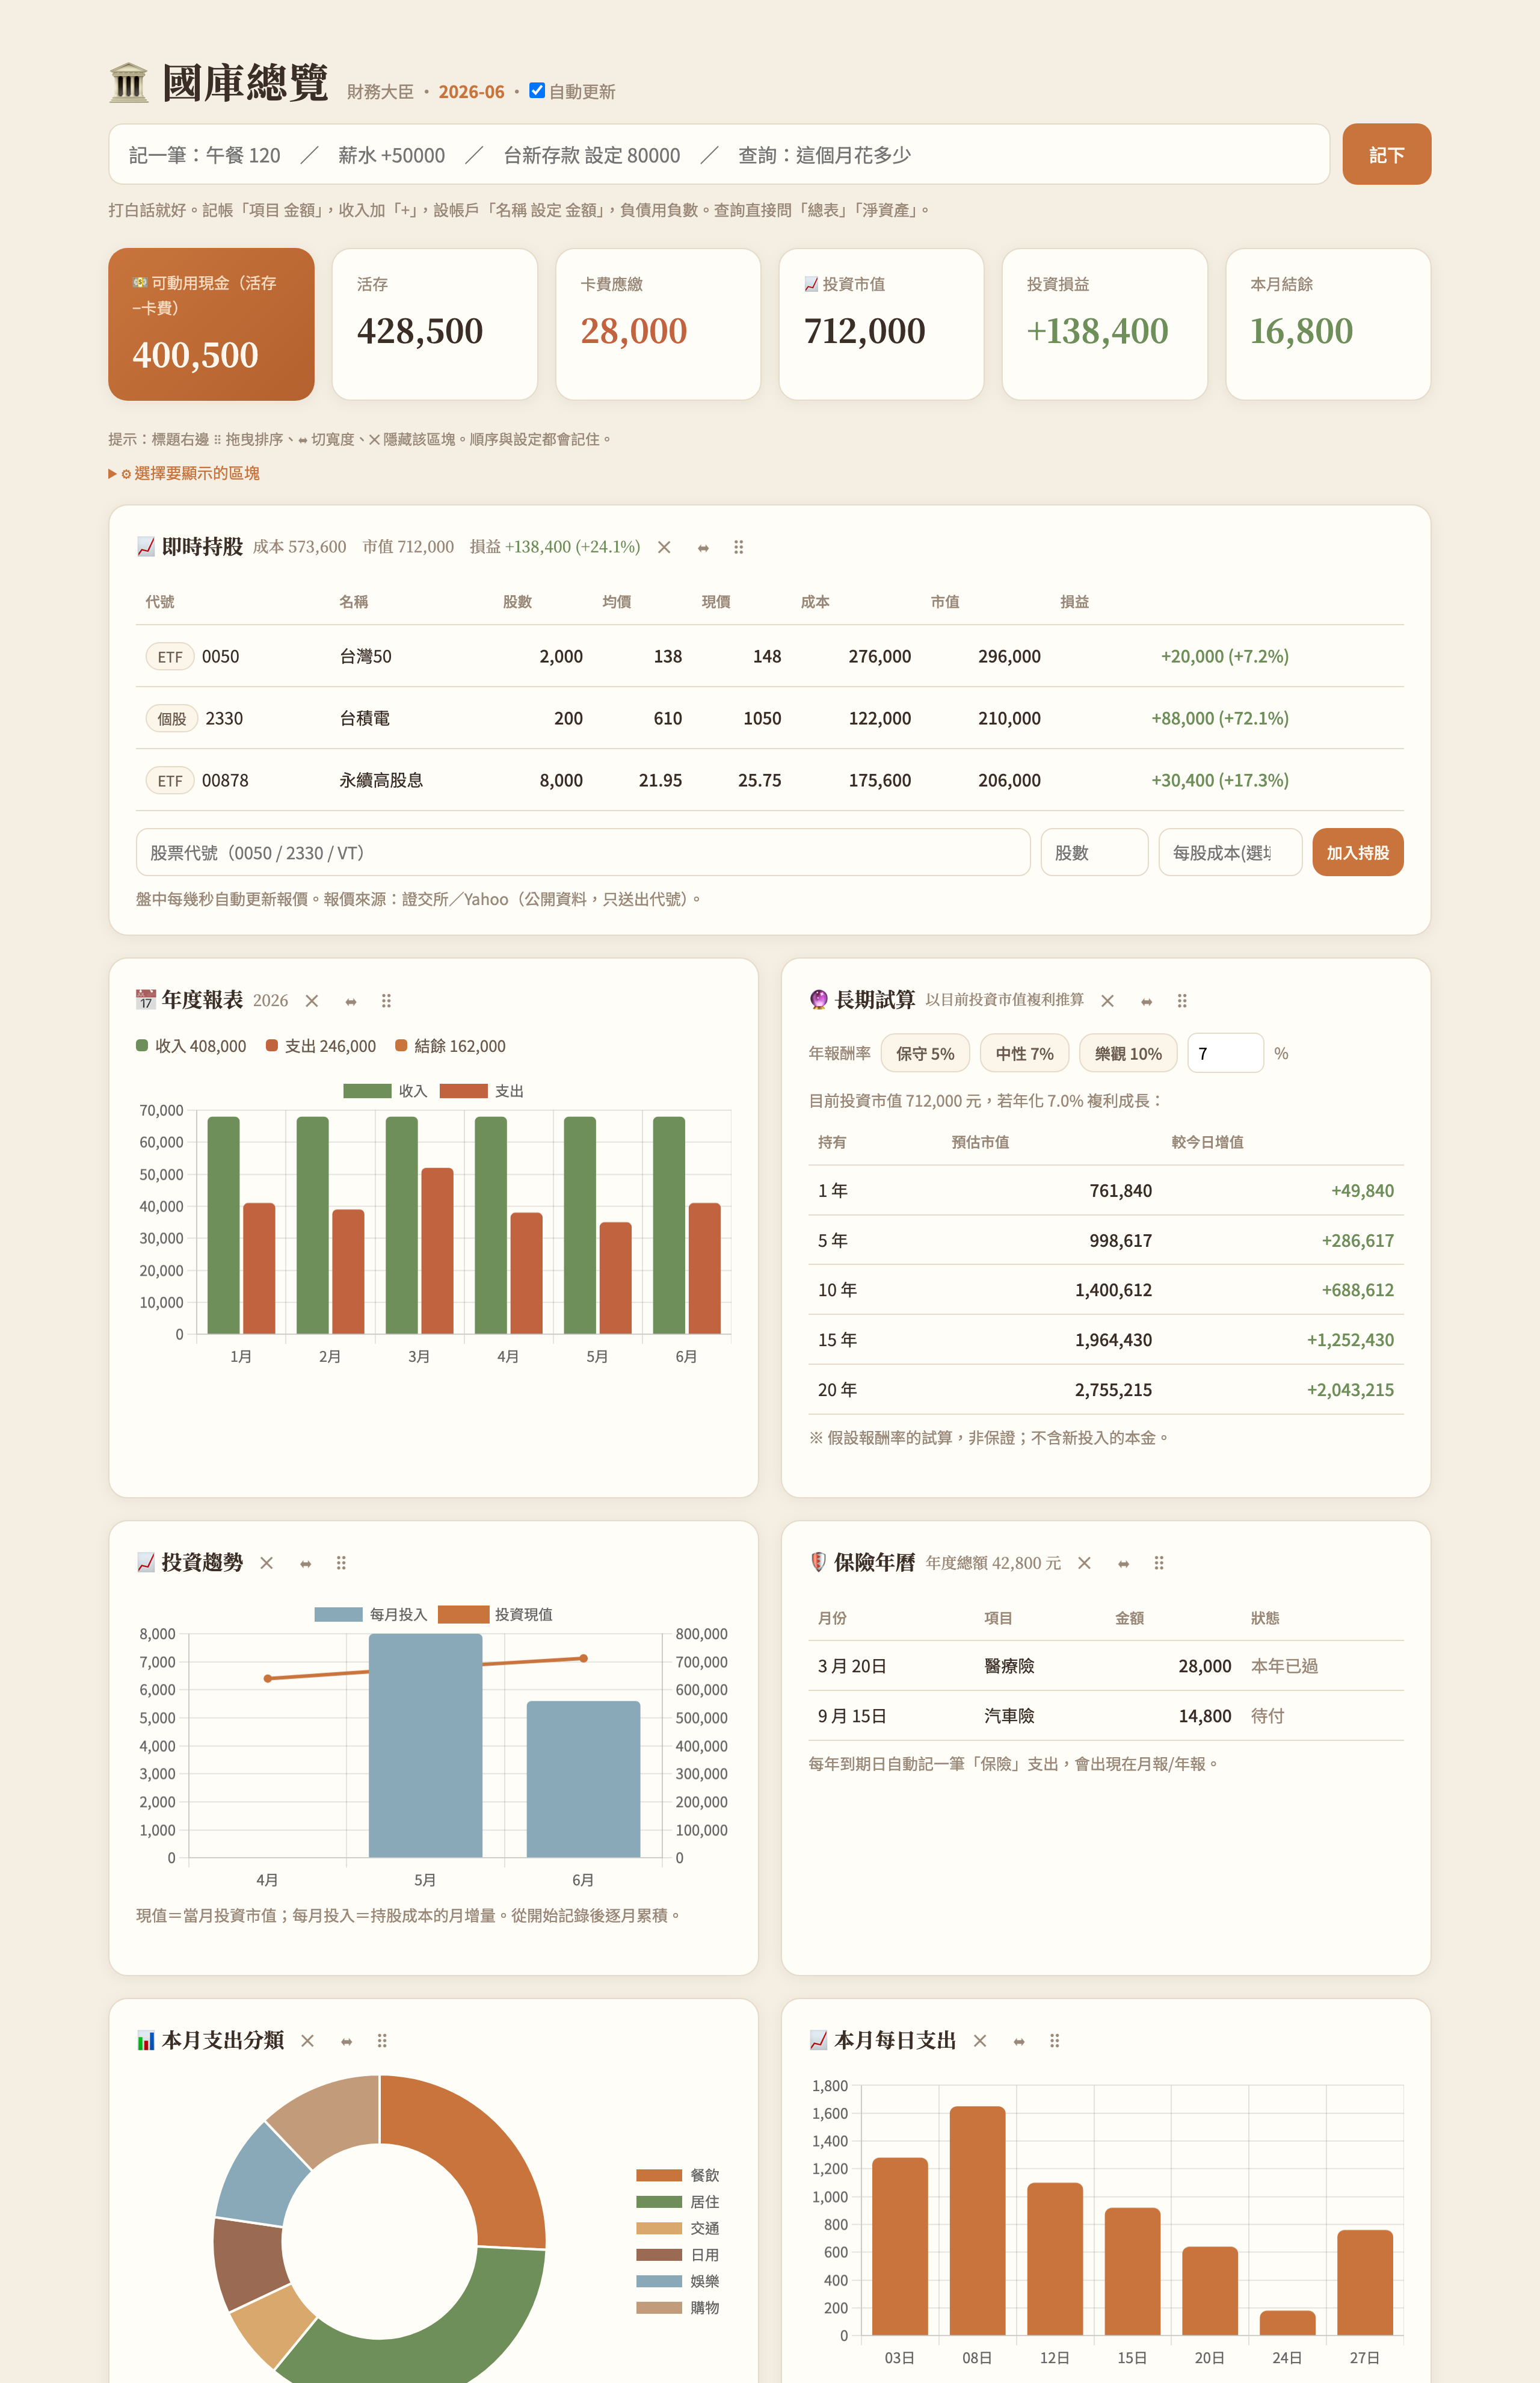The image size is (1540, 2383).
Task: Focus the 股票代號 input field
Action: [x=583, y=852]
